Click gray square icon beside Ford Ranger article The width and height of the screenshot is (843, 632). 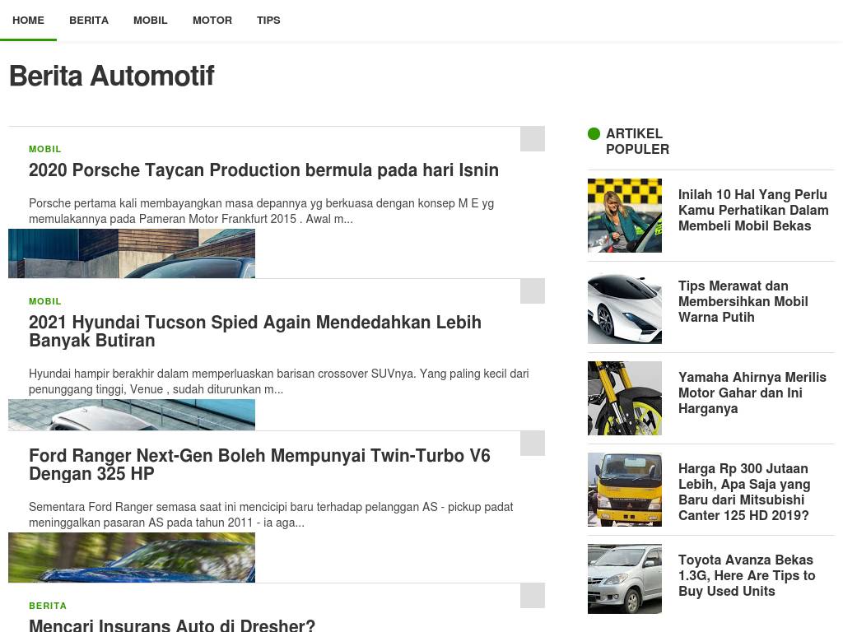[533, 443]
